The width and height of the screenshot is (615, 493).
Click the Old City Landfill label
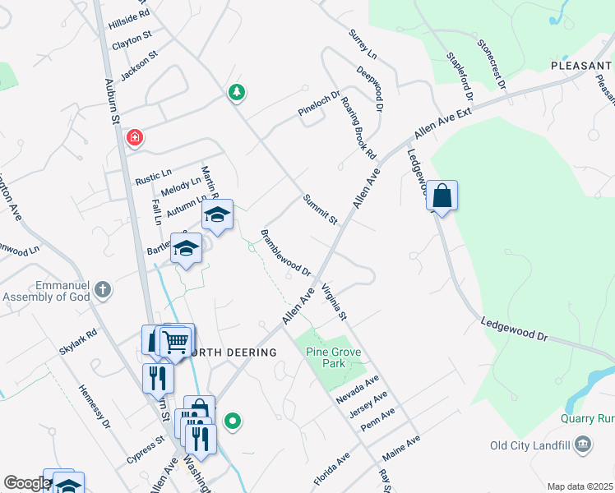(x=529, y=445)
